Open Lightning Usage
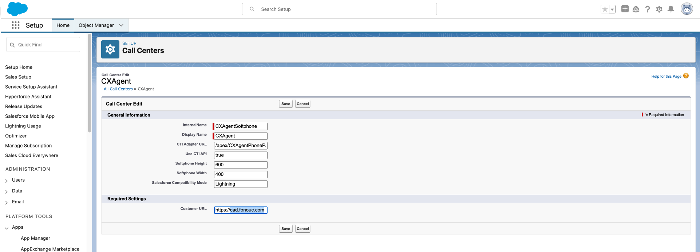The image size is (700, 252). (23, 126)
